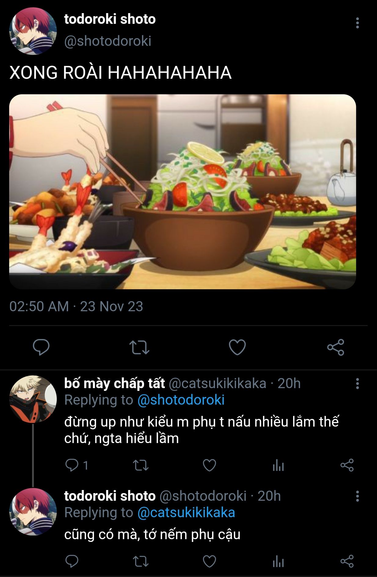This screenshot has width=377, height=577.
Task: Retweet todoroki shoto's last reply
Action: coord(141,561)
